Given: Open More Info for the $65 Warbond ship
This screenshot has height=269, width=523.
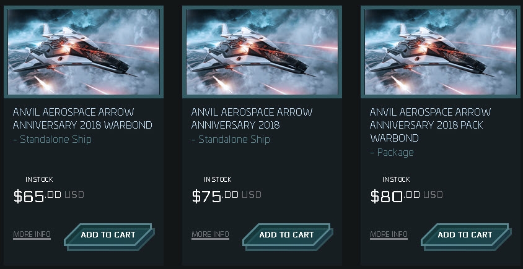Looking at the screenshot, I should (x=32, y=234).
